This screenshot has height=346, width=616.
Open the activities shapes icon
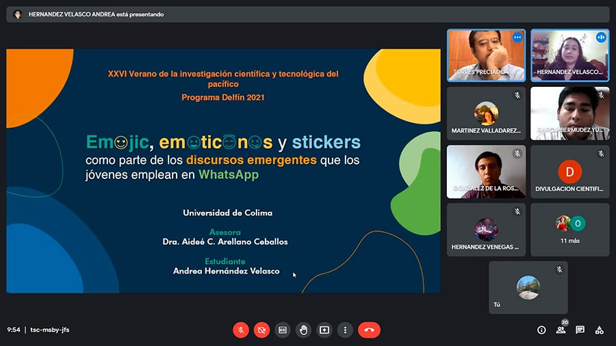click(x=599, y=330)
